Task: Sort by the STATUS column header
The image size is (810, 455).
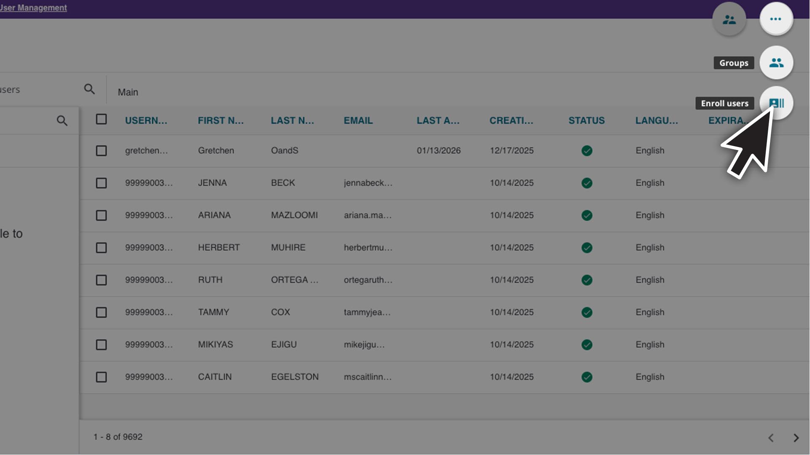Action: tap(586, 120)
